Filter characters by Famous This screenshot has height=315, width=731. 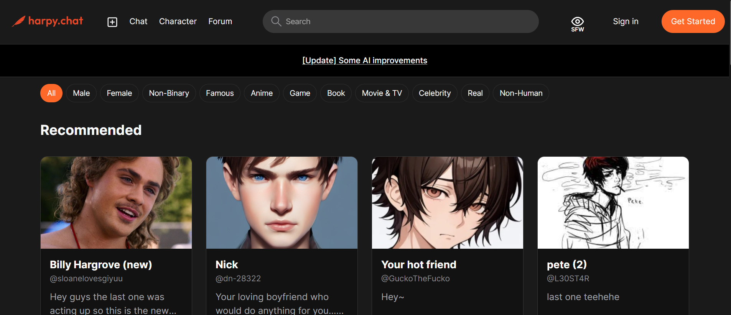click(220, 93)
